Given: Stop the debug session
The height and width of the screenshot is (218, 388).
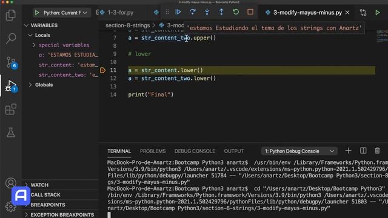Looking at the screenshot, I should tap(250, 12).
